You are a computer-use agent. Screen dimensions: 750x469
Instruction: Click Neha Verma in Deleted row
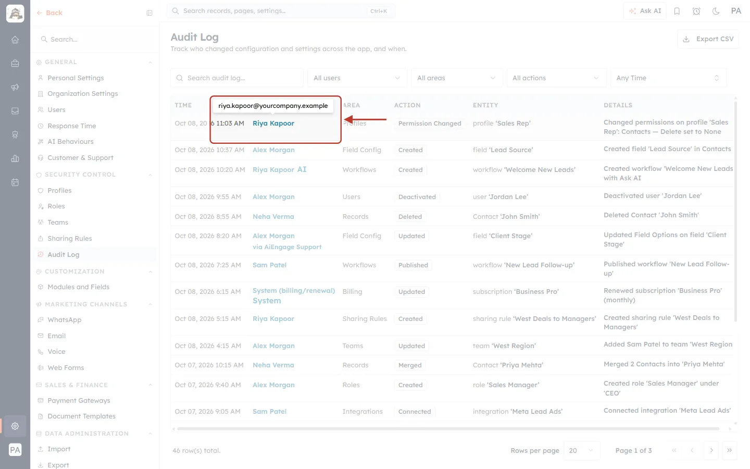coord(273,217)
